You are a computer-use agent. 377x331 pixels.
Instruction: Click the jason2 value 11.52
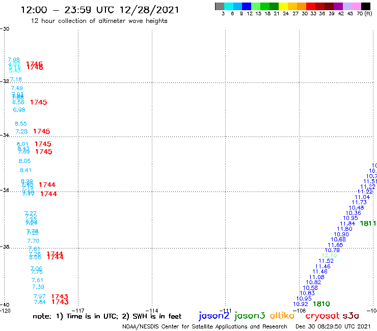click(x=326, y=261)
